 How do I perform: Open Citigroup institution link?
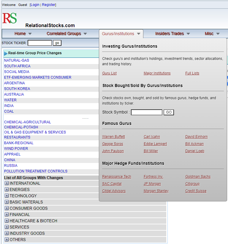tap(192, 184)
